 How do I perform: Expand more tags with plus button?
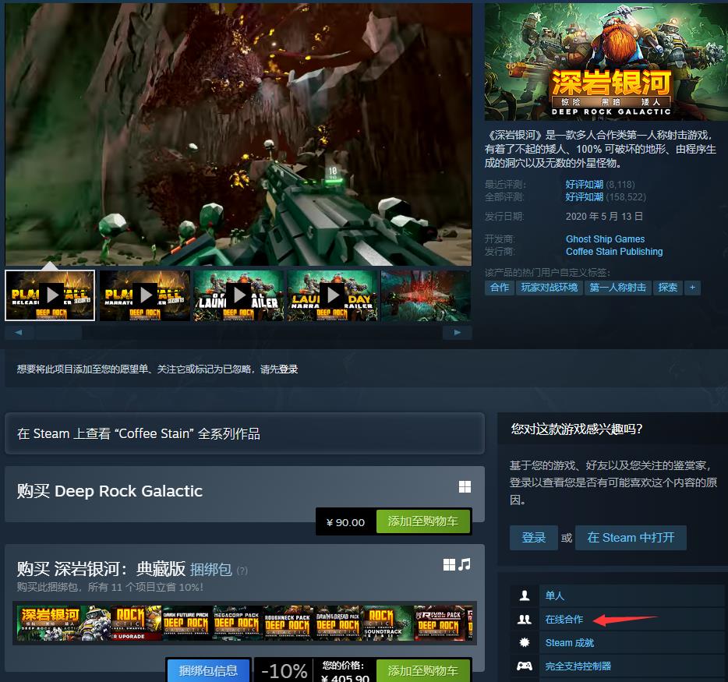click(692, 288)
